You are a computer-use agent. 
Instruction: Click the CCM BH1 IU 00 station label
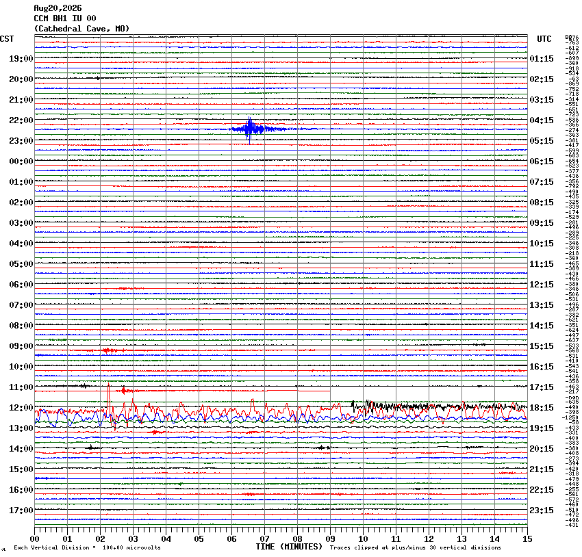tap(65, 18)
